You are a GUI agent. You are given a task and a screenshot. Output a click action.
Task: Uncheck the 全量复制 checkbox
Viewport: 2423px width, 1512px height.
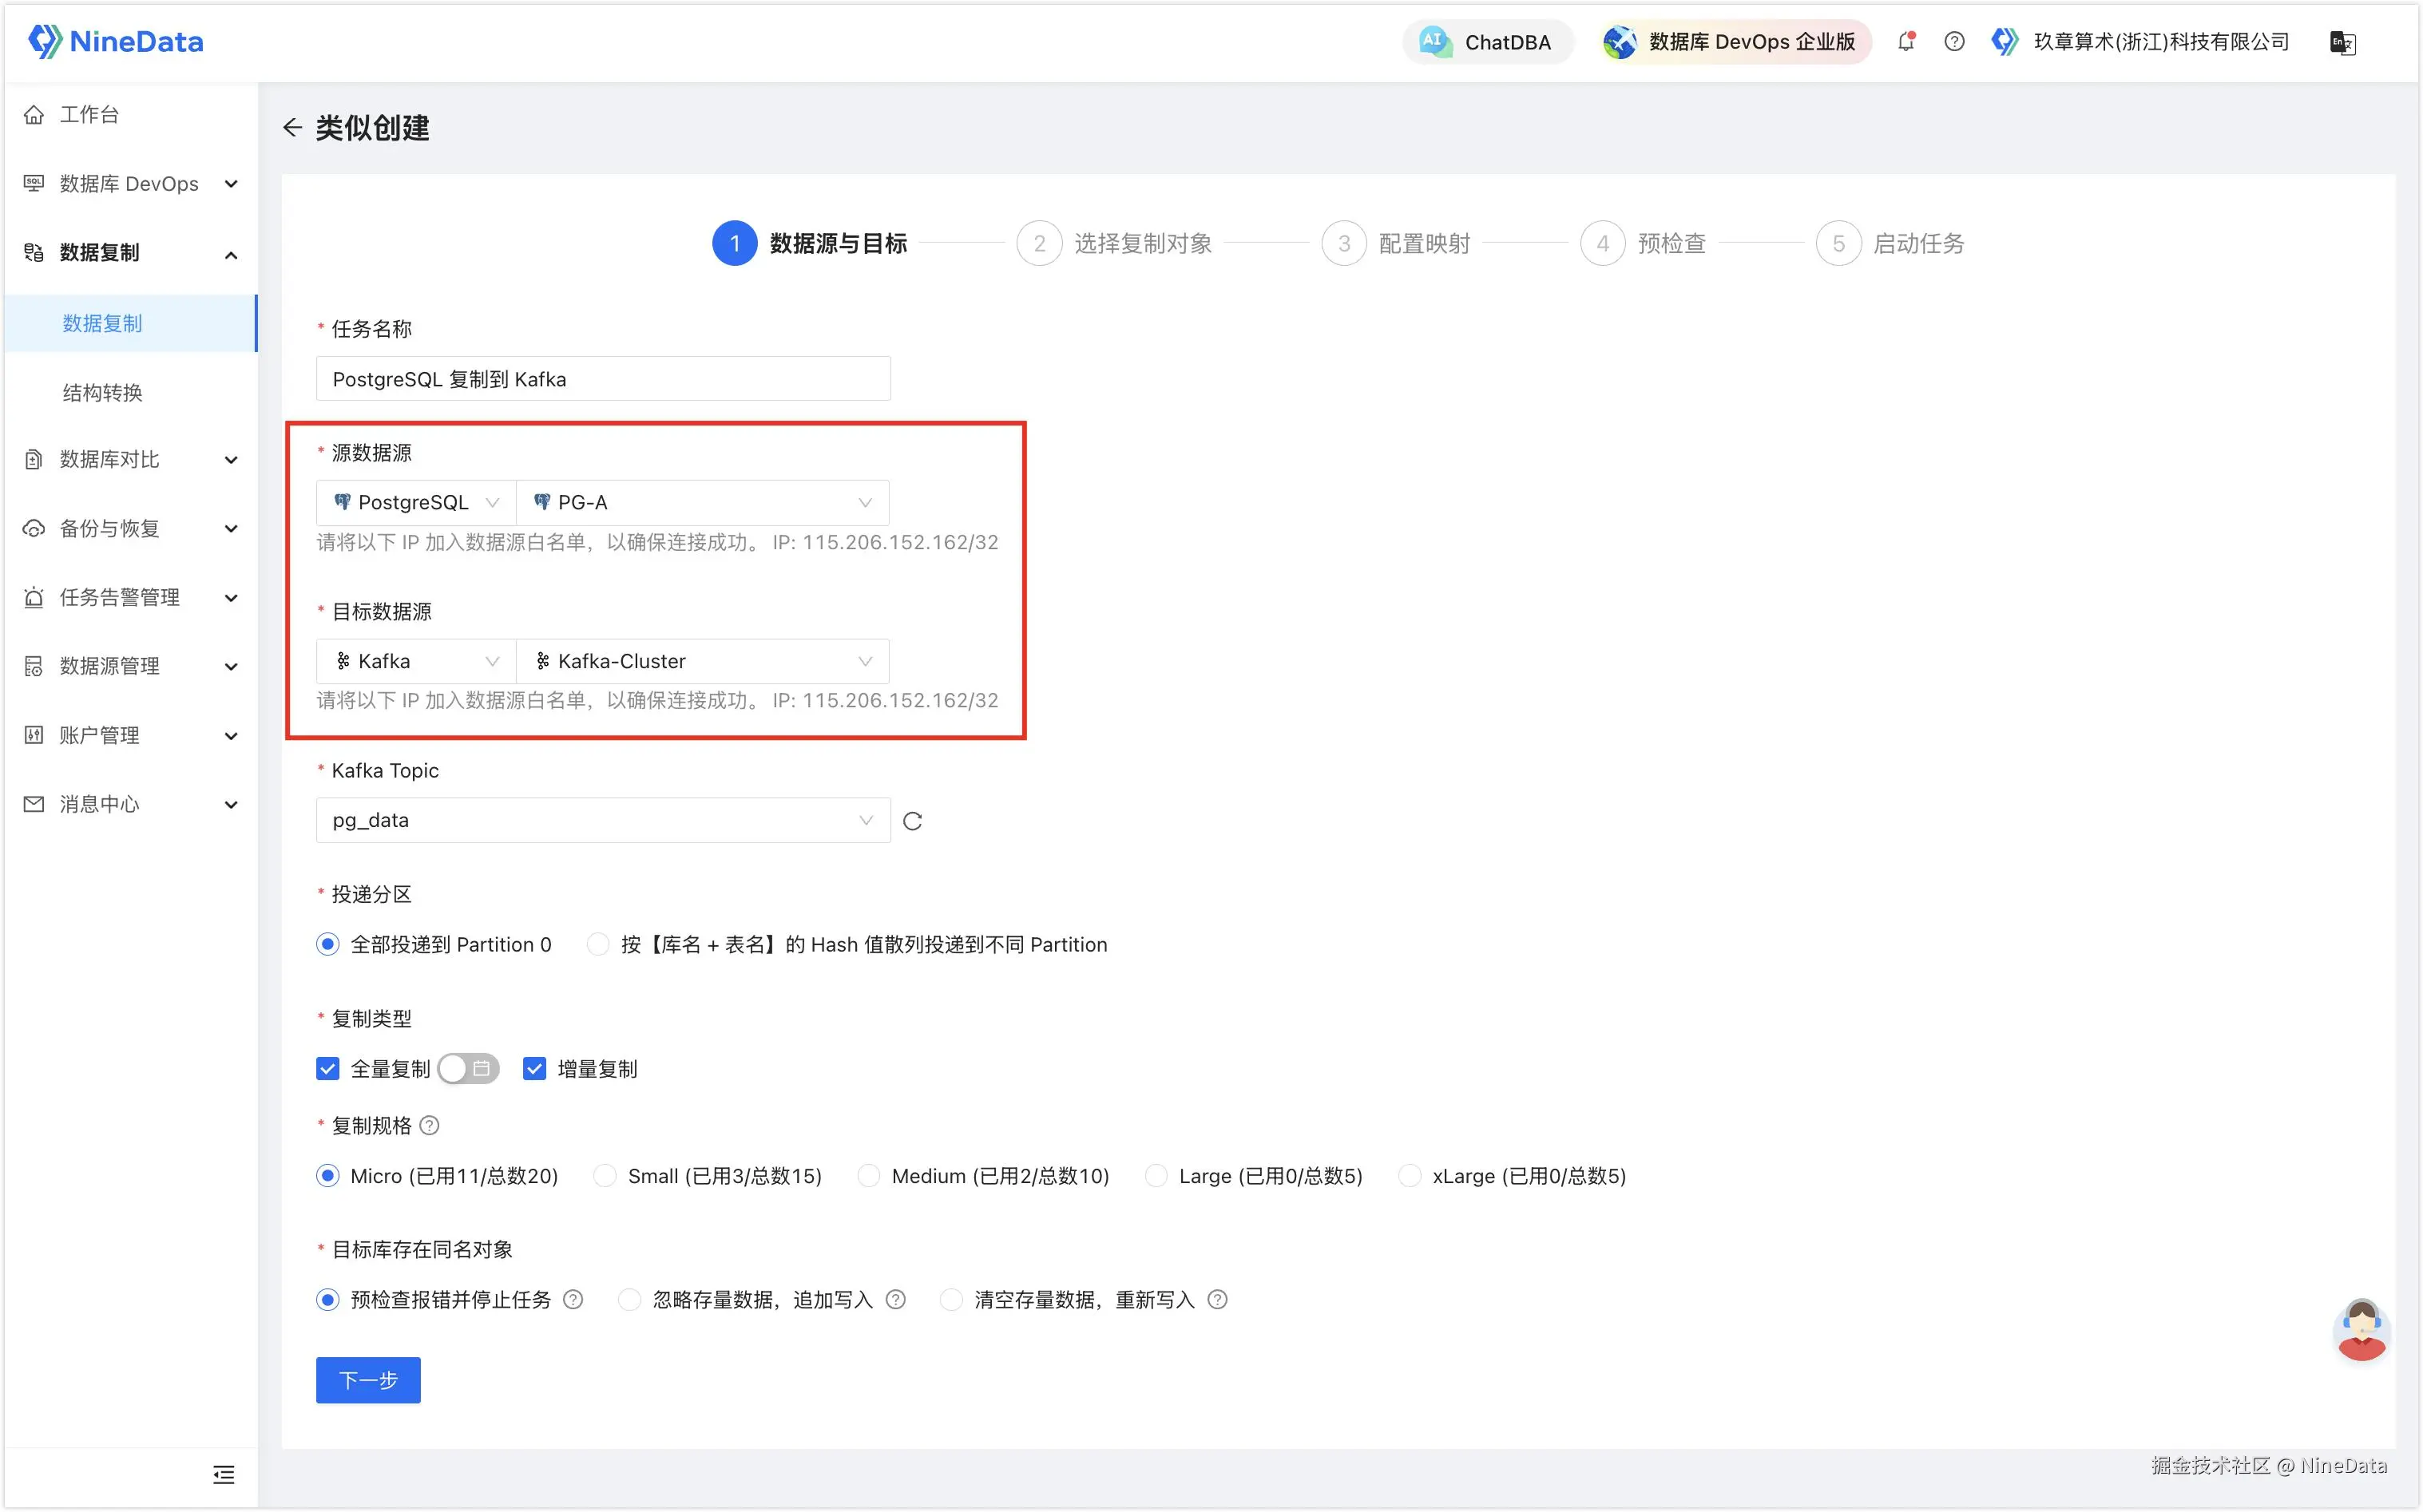point(328,1069)
